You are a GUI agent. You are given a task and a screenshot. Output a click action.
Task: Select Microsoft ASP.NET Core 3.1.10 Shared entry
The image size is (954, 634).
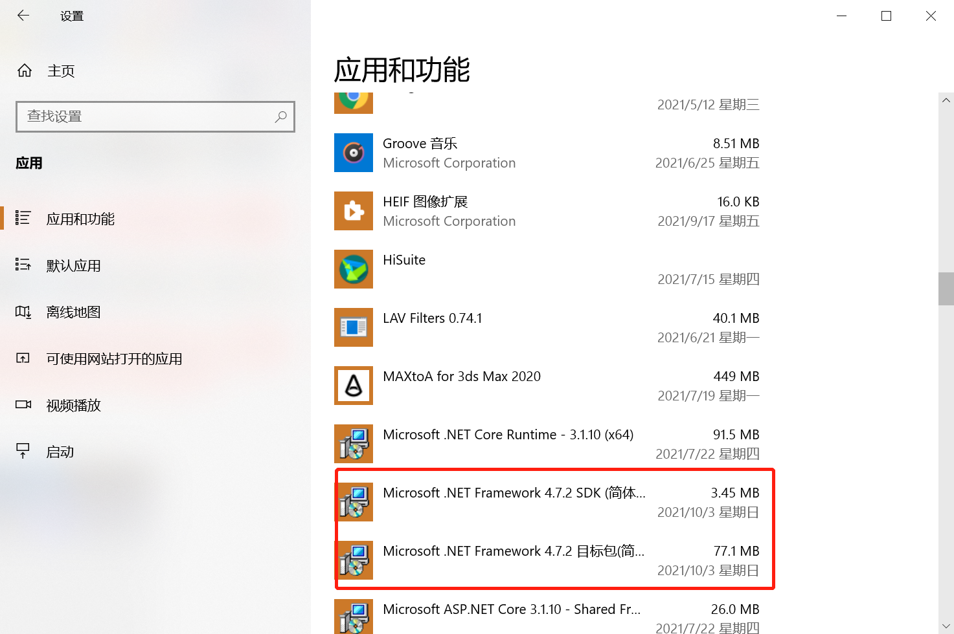(x=512, y=609)
